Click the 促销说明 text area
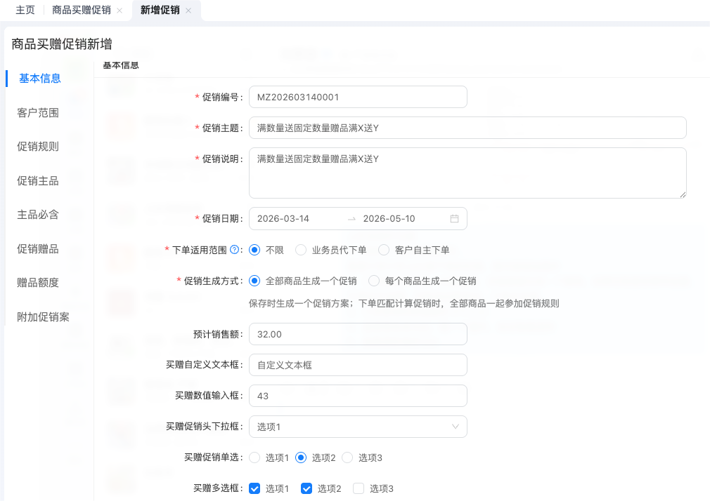Image resolution: width=710 pixels, height=501 pixels. 467,173
